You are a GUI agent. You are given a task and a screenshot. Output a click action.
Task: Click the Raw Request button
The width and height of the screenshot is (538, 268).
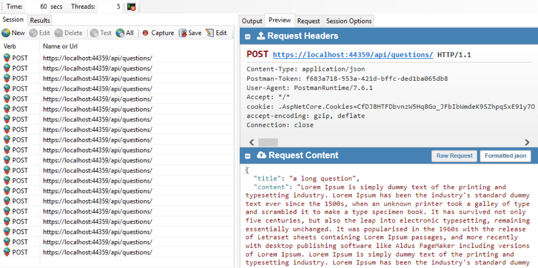pos(454,156)
